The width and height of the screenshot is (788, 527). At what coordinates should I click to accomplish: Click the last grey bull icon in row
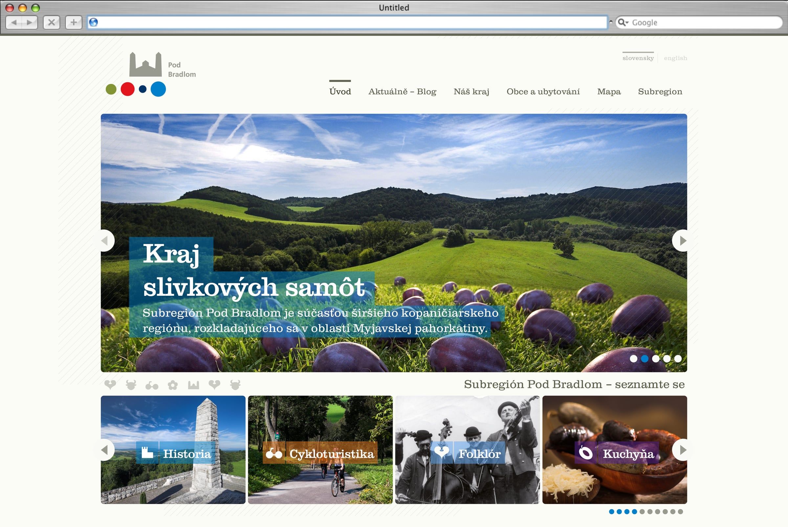(x=235, y=385)
